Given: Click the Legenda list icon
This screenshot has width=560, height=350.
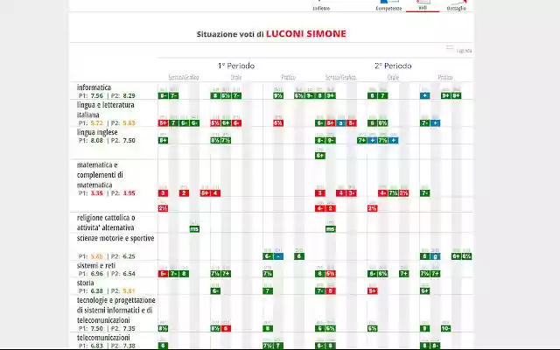Looking at the screenshot, I should point(450,48).
